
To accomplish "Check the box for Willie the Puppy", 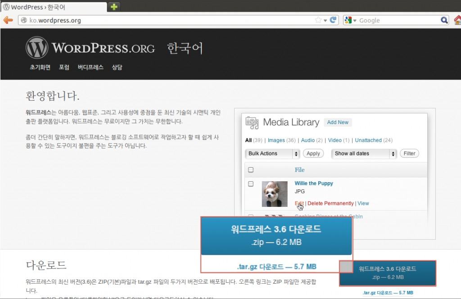I will click(x=251, y=184).
